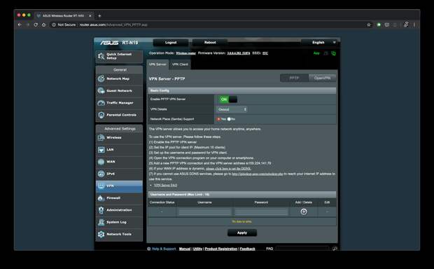Select Traffic Manager gauge icon
This screenshot has height=269, width=434.
(101, 103)
